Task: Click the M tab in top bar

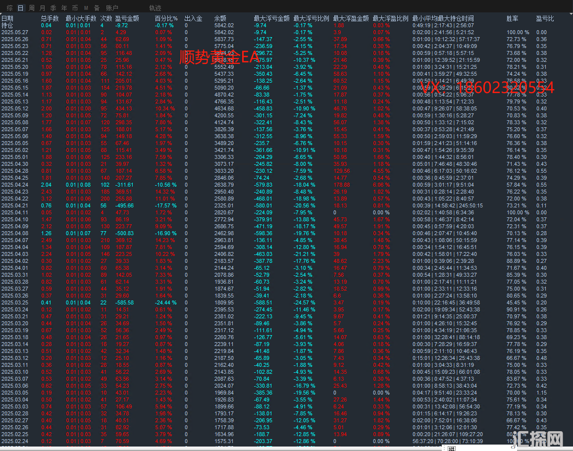Action: [x=86, y=8]
